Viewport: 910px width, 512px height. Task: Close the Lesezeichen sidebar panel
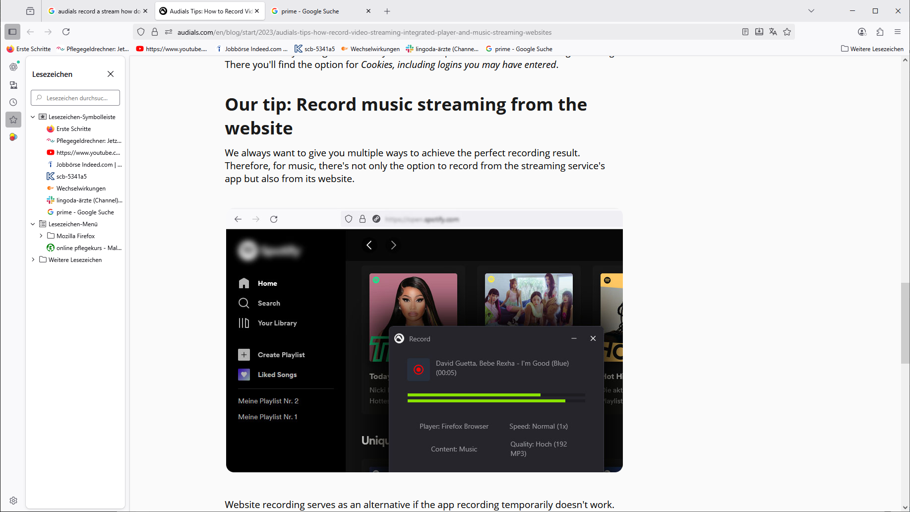point(111,74)
